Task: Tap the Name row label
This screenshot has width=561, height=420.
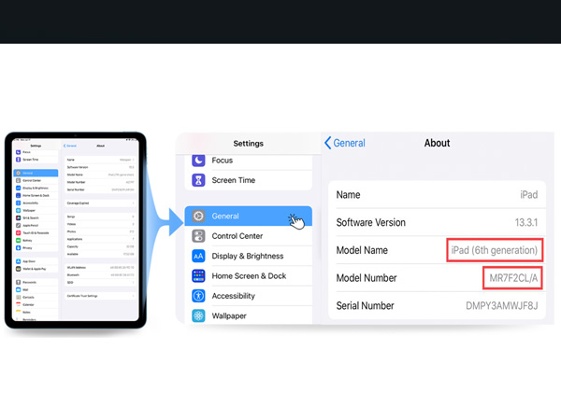Action: pos(348,195)
